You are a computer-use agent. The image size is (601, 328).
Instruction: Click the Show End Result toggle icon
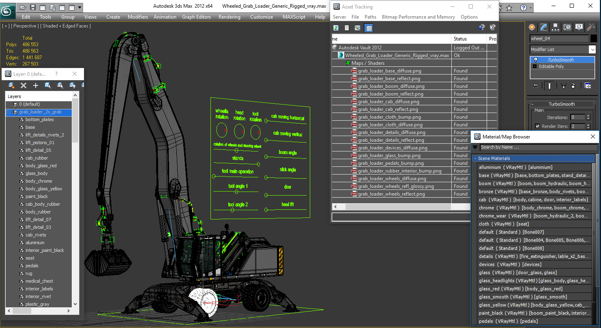tap(549, 85)
